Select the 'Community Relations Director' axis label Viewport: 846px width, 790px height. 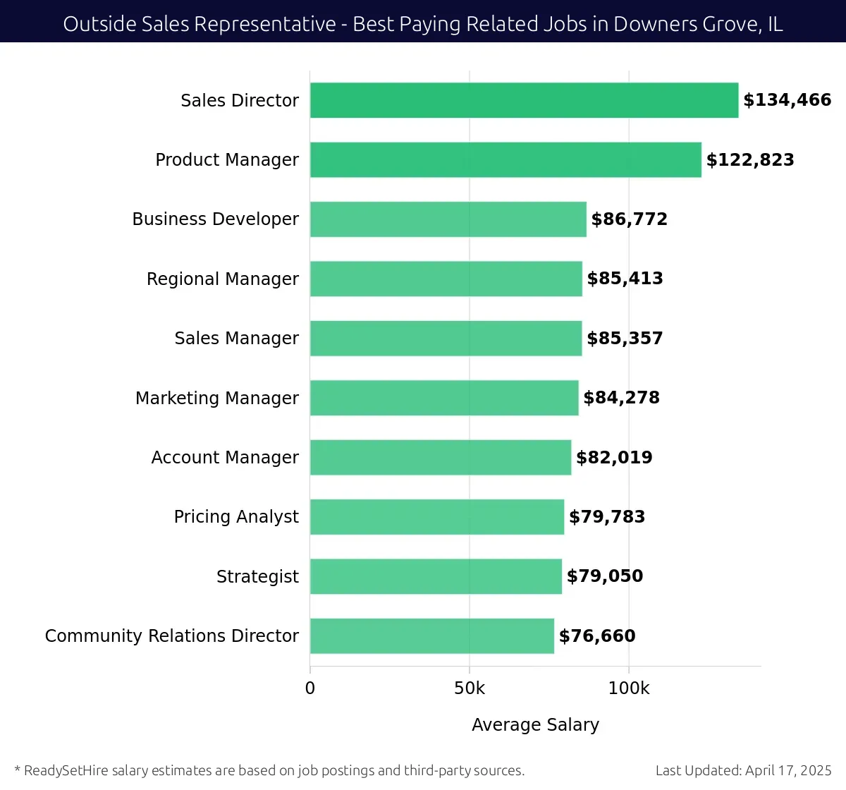point(172,636)
